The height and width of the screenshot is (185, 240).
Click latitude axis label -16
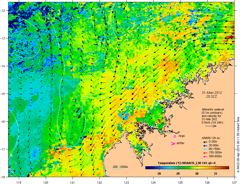click(3, 122)
